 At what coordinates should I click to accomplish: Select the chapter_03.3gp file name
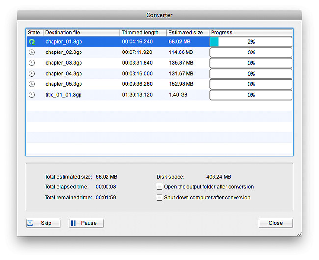(64, 63)
